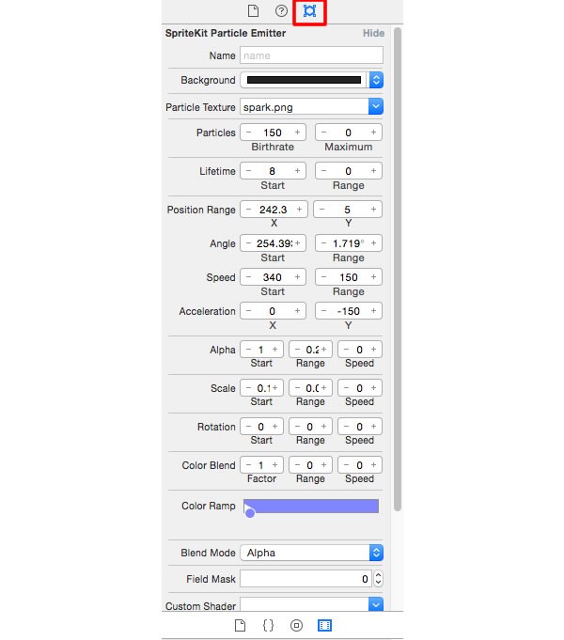Decrease the Particles Maximum value

[323, 133]
